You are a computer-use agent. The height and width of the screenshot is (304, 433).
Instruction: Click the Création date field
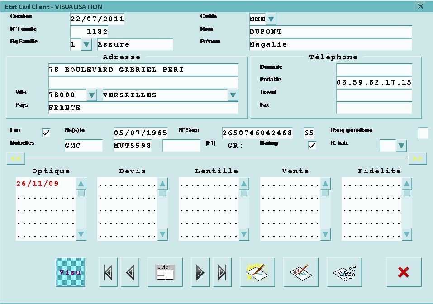(97, 19)
